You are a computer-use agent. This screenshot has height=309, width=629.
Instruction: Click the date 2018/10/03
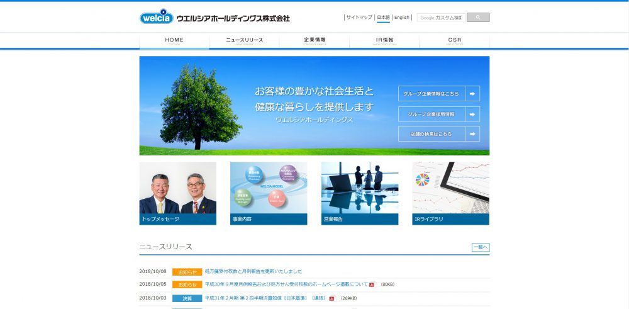pos(153,298)
